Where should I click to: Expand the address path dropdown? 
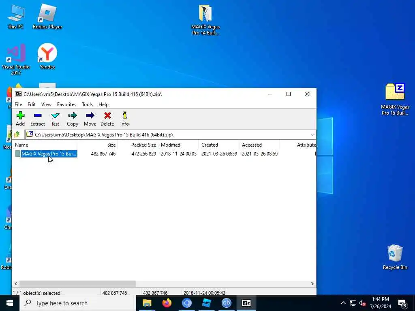[312, 134]
